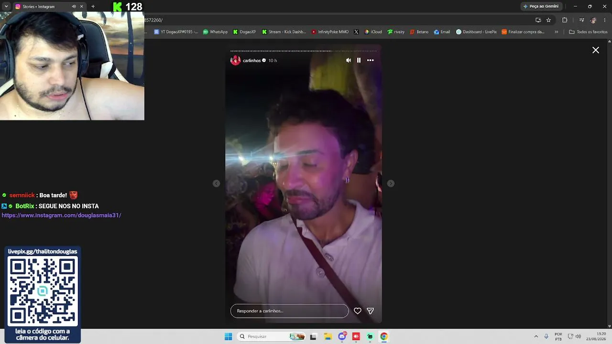612x344 pixels.
Task: Mute the Instagram story audio
Action: (349, 60)
